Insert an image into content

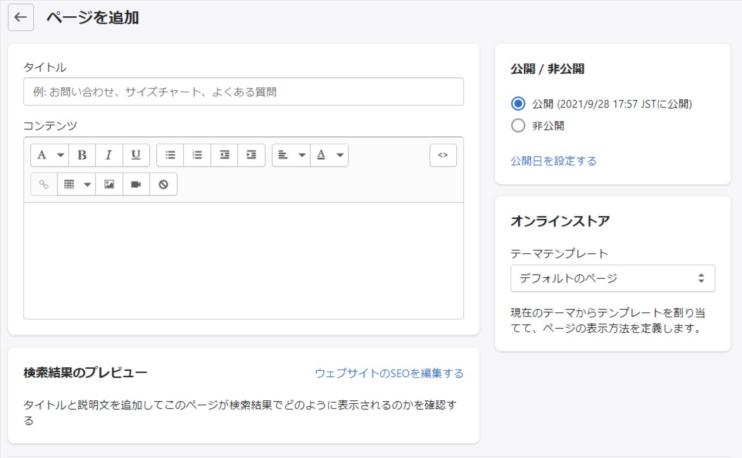pyautogui.click(x=109, y=184)
